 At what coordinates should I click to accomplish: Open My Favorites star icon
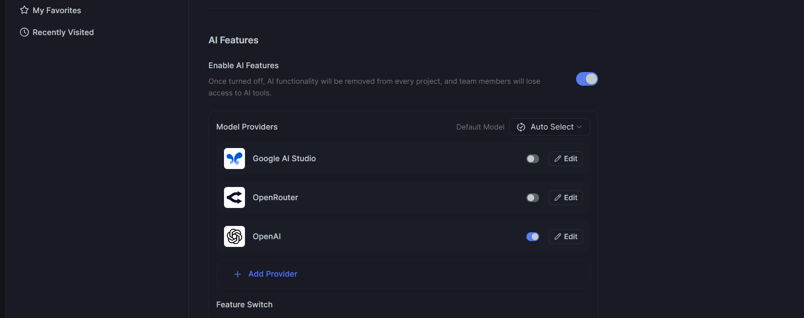(24, 10)
